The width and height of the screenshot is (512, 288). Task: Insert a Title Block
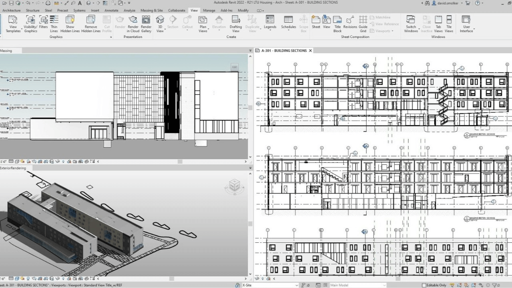(337, 24)
